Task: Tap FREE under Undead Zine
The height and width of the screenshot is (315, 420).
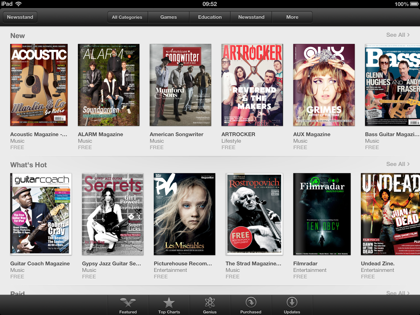Action: click(368, 277)
